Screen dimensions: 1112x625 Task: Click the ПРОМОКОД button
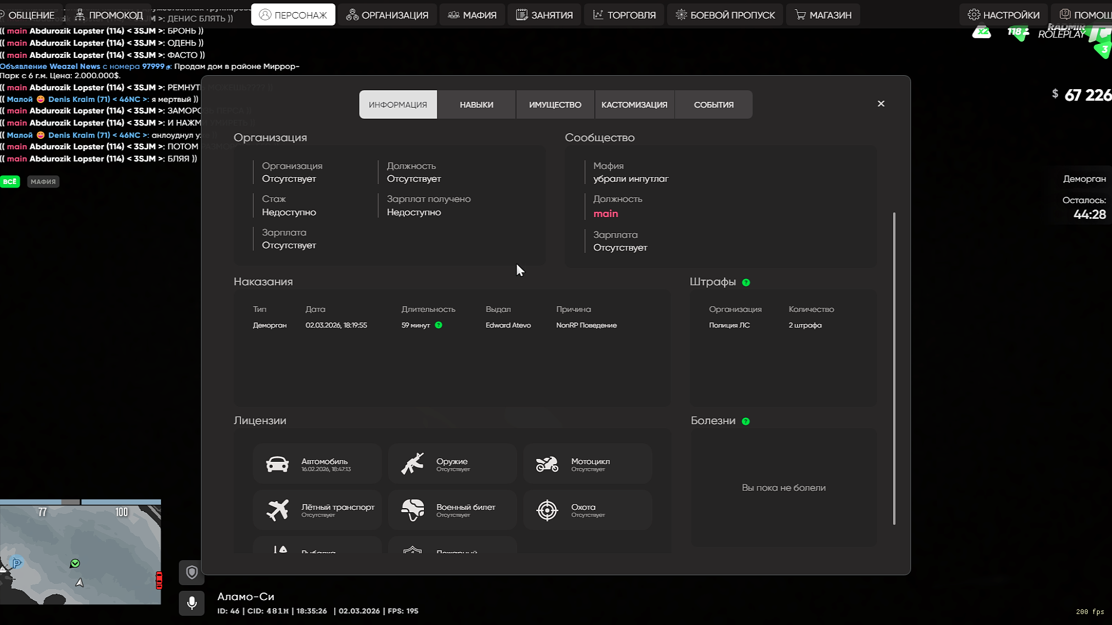pyautogui.click(x=109, y=15)
